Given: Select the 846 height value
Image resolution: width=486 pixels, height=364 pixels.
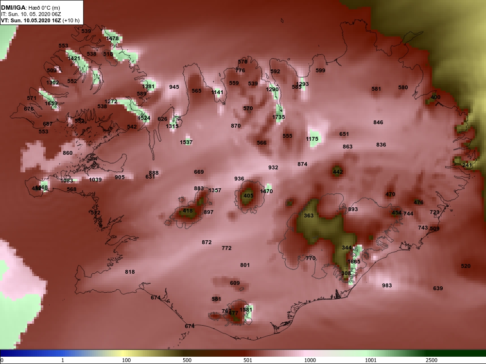Looking at the screenshot, I should pyautogui.click(x=379, y=123).
